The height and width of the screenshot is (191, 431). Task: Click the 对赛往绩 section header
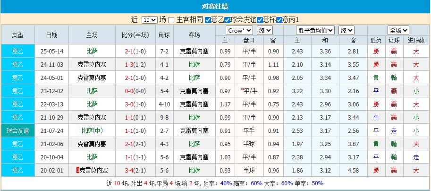(215, 6)
